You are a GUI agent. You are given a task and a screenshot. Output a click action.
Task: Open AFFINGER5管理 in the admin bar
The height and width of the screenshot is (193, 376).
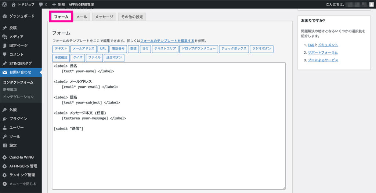click(81, 4)
